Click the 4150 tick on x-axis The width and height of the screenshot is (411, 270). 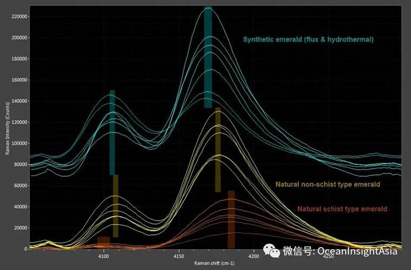click(x=178, y=256)
